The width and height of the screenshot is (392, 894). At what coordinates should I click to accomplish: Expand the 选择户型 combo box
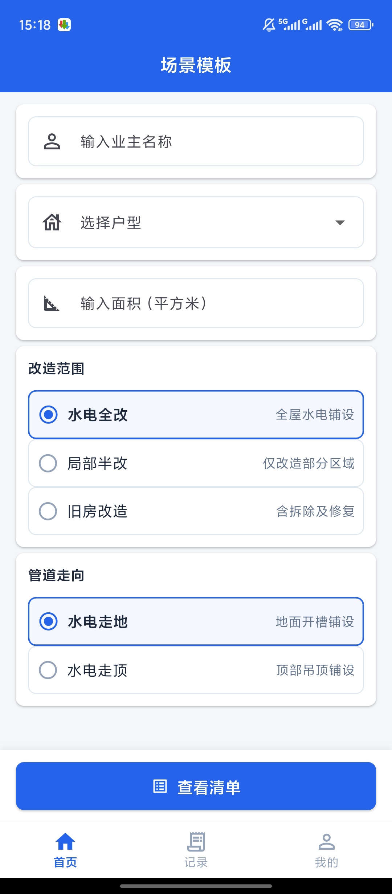pos(196,222)
